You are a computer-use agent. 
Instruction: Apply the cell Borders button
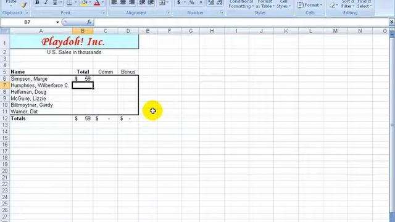[x=70, y=2]
